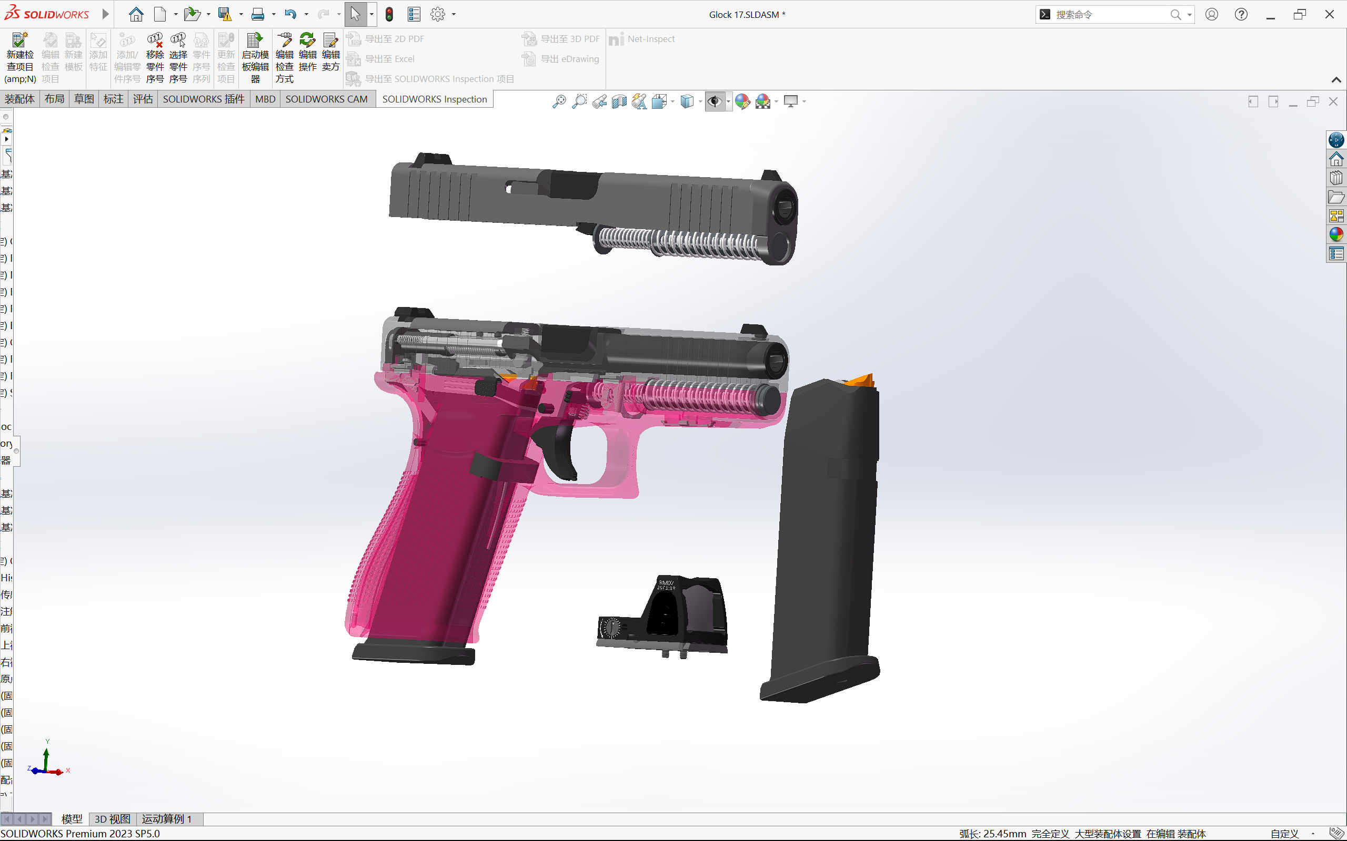Open File Explorer tab in task pane
Image resolution: width=1347 pixels, height=841 pixels.
(1336, 198)
